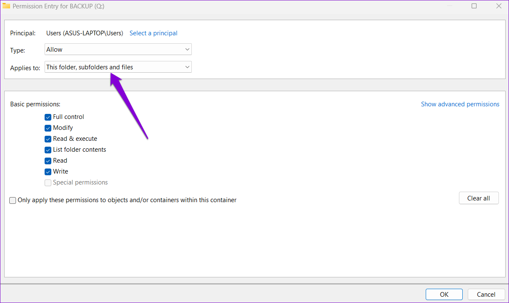Click Show advanced permissions link

460,104
